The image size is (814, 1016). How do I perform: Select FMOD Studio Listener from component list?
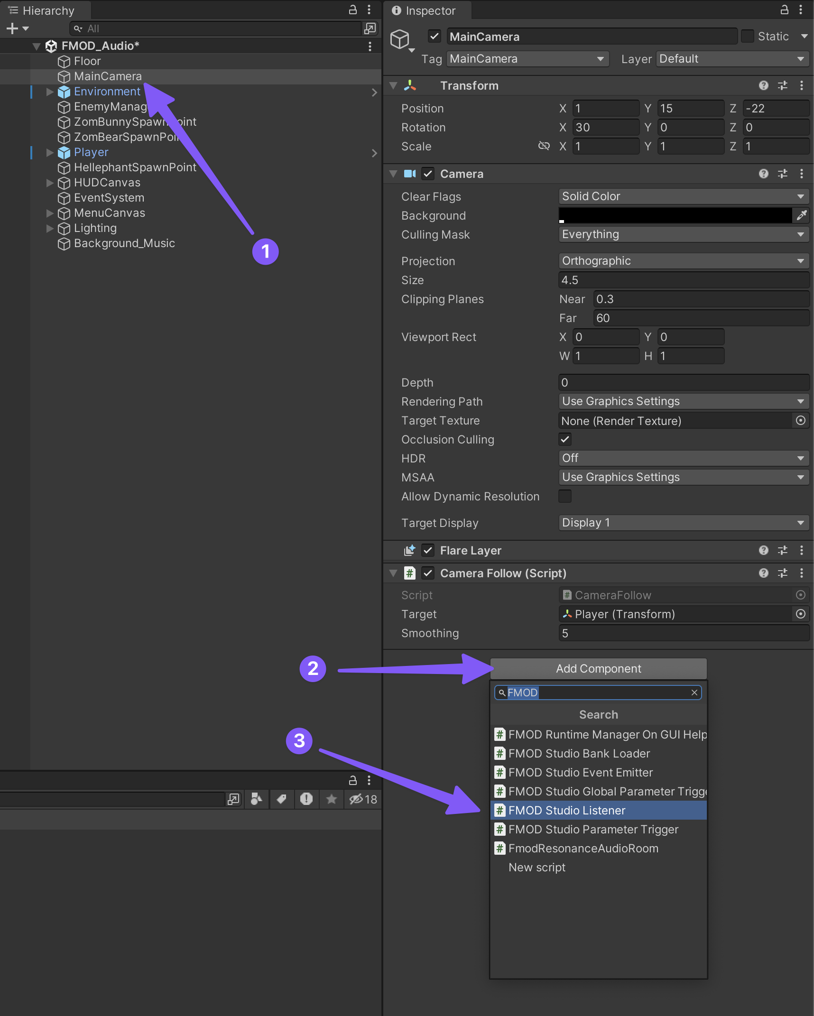click(567, 810)
